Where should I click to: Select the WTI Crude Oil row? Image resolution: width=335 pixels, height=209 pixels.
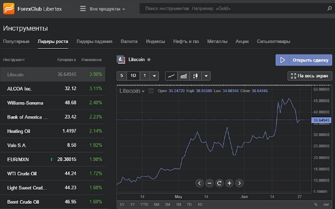click(x=53, y=174)
